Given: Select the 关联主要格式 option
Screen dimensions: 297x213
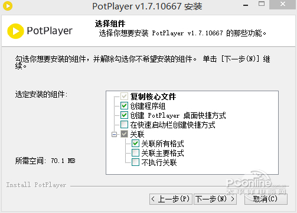Looking at the screenshot, I should pyautogui.click(x=135, y=153).
